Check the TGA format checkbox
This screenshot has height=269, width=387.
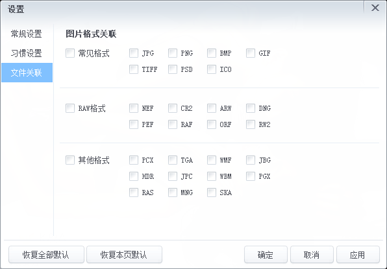point(173,160)
